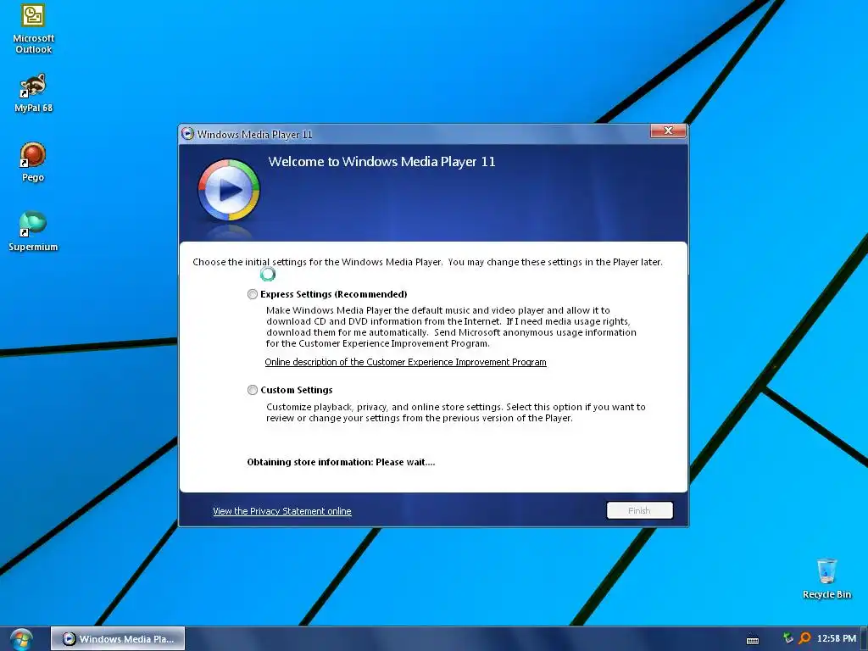Open the Supermium browser shortcut
Viewport: 868px width, 651px height.
[x=33, y=231]
